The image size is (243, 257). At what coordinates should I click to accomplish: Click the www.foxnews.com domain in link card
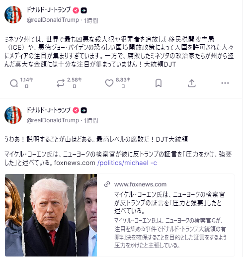coord(140,184)
